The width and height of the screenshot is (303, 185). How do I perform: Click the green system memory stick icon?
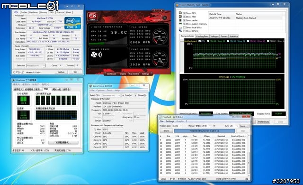tap(180, 24)
